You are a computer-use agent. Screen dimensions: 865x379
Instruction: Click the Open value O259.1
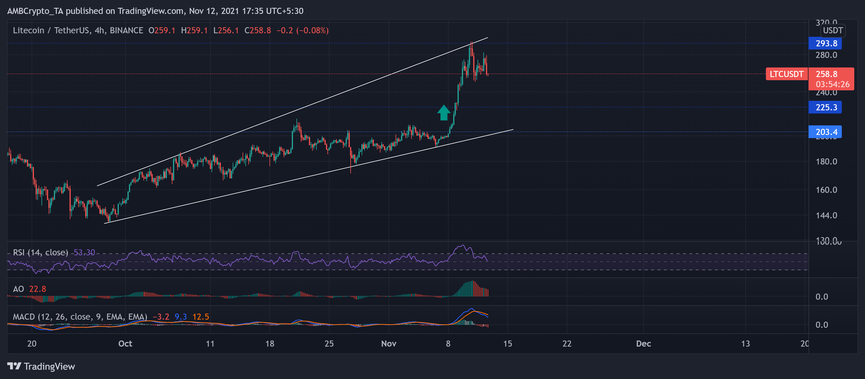click(162, 30)
